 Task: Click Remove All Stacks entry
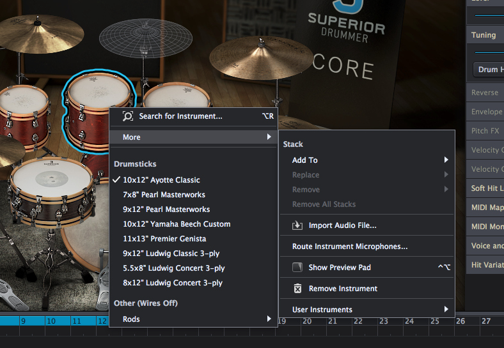tap(366, 204)
